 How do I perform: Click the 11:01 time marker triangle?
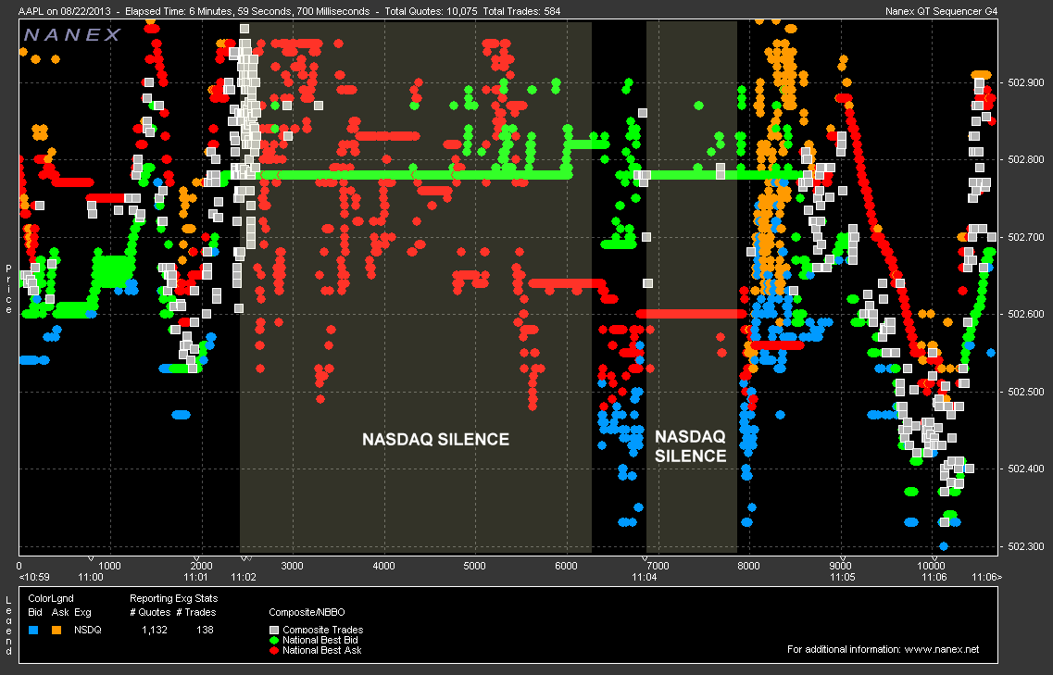click(x=196, y=558)
